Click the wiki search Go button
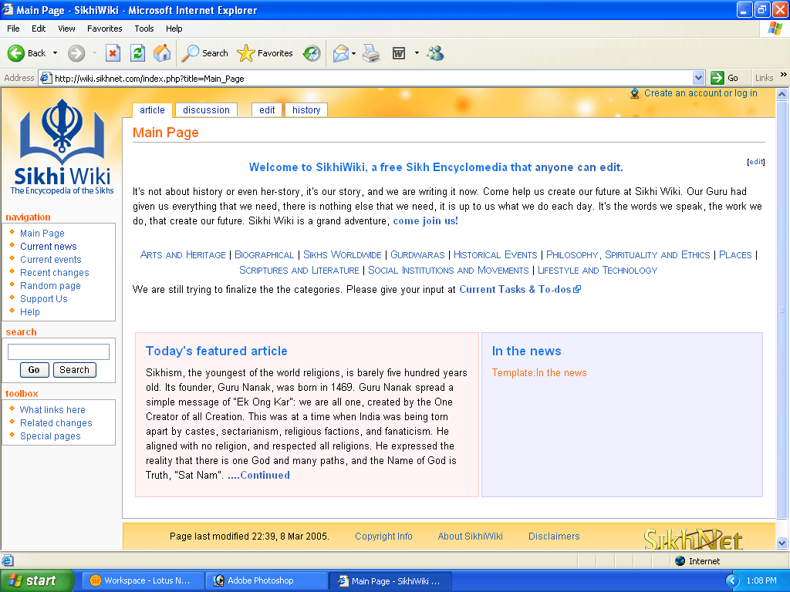 [x=34, y=369]
